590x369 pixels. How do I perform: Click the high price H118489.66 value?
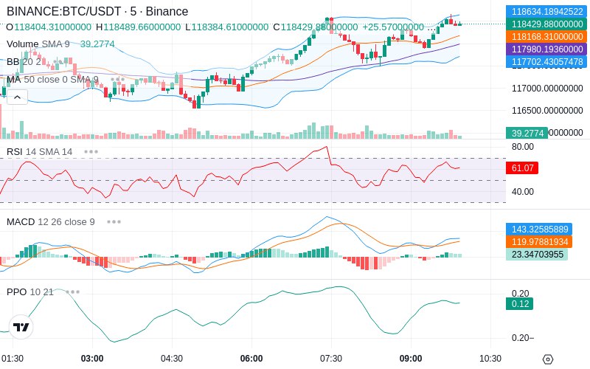tap(139, 27)
